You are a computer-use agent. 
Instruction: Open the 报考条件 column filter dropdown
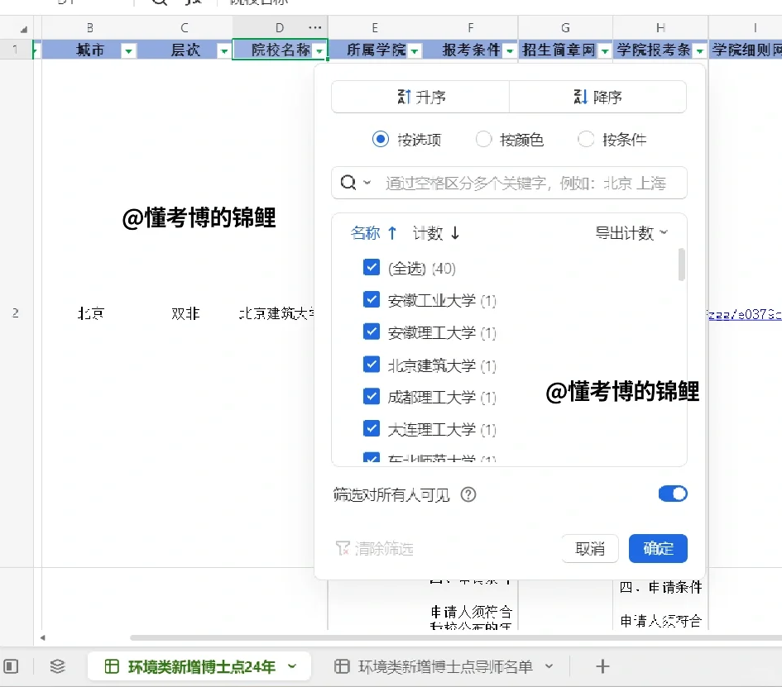[510, 50]
